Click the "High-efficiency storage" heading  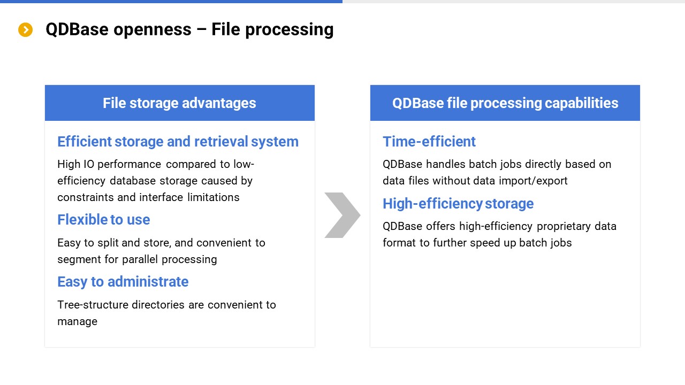[x=458, y=204]
